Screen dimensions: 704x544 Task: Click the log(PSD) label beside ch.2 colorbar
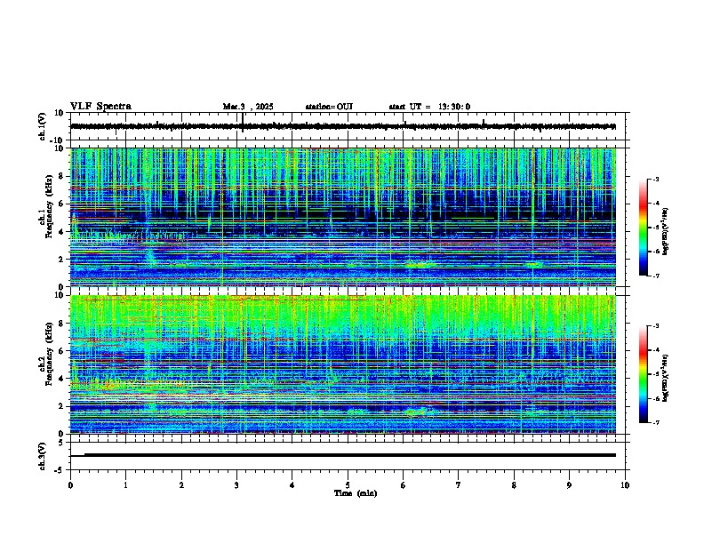[x=666, y=378]
